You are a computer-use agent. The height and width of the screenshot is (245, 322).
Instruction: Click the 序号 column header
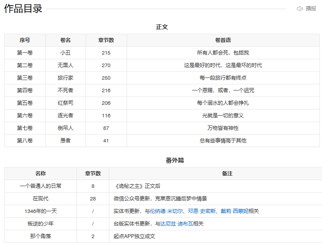(25, 40)
